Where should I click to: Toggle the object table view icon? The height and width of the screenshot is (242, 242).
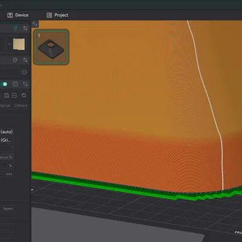click(x=15, y=84)
